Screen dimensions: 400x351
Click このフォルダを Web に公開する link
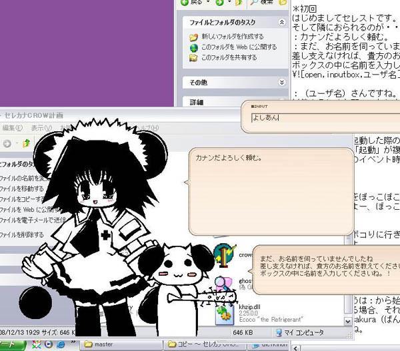pos(239,47)
